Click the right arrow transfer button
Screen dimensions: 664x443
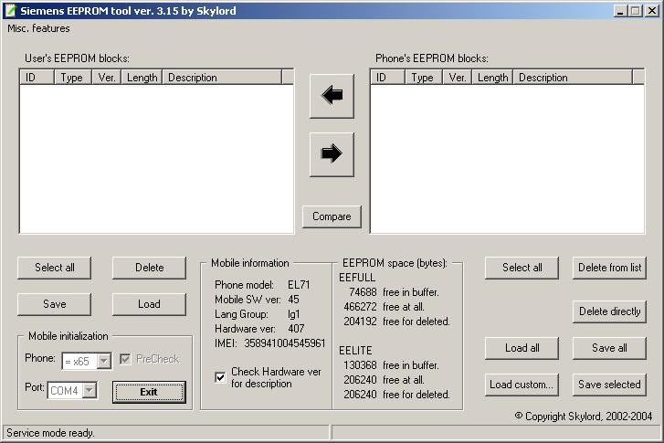tap(332, 154)
